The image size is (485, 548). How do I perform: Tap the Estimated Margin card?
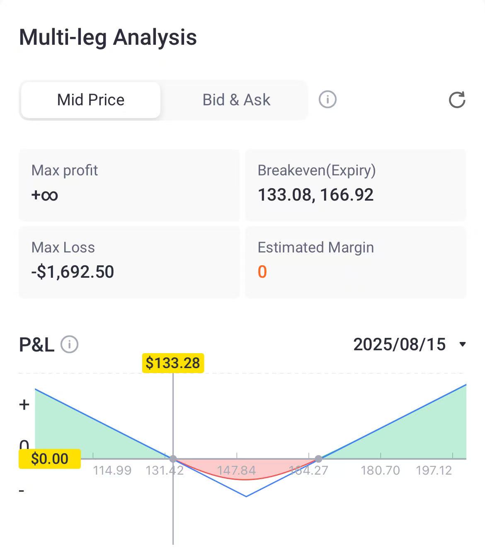(x=356, y=262)
